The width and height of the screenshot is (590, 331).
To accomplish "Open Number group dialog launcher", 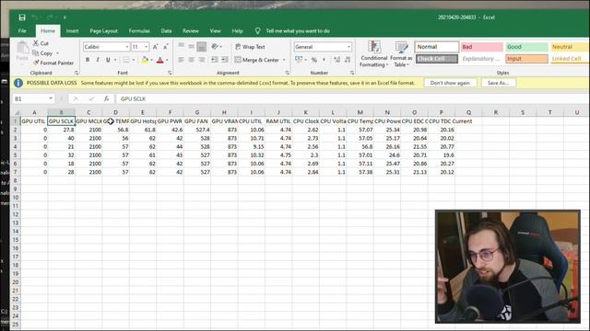I will (352, 73).
